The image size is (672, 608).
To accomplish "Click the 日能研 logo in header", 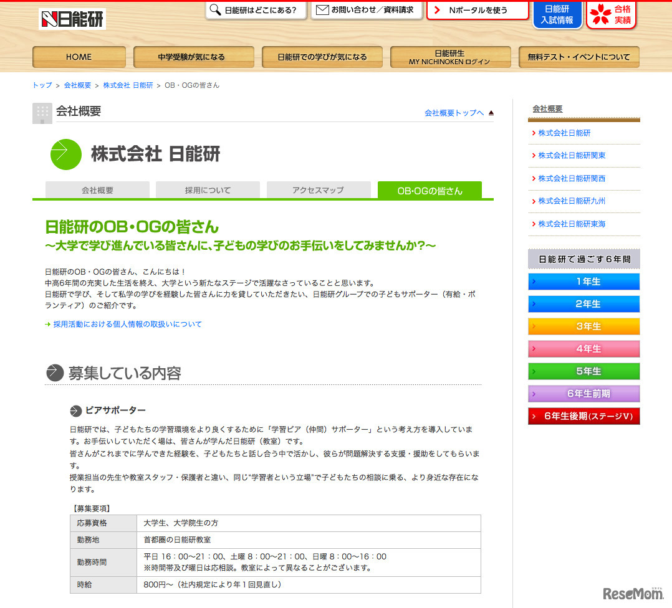I will point(72,19).
